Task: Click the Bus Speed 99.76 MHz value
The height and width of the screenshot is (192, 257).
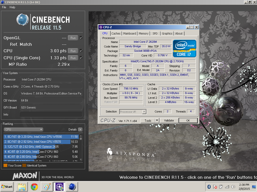Action: coord(131,97)
